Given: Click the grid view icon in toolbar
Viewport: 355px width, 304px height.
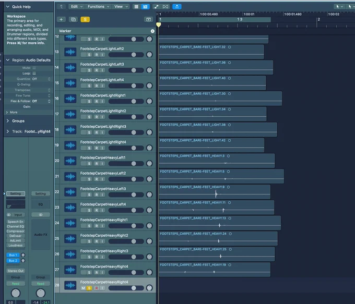Looking at the screenshot, I should (136, 7).
